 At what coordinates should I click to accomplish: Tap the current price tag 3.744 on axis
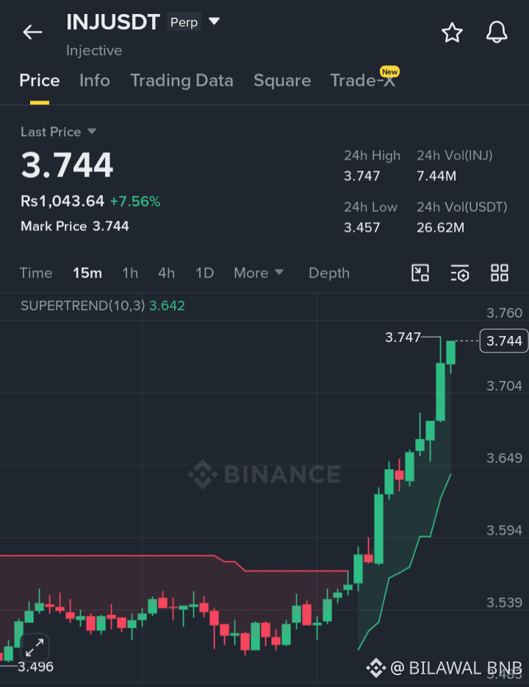point(504,341)
